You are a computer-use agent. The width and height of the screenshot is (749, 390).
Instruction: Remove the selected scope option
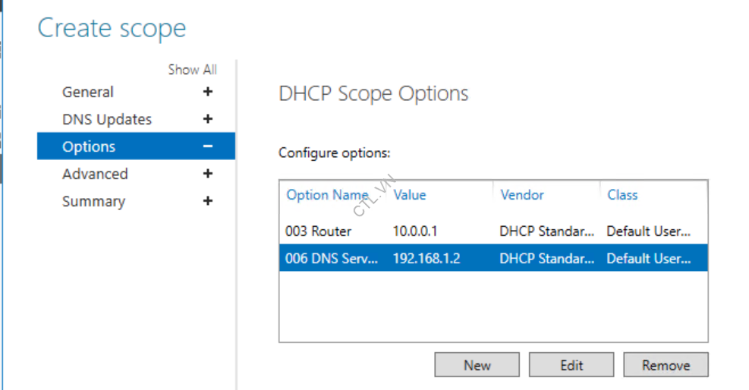[666, 365]
